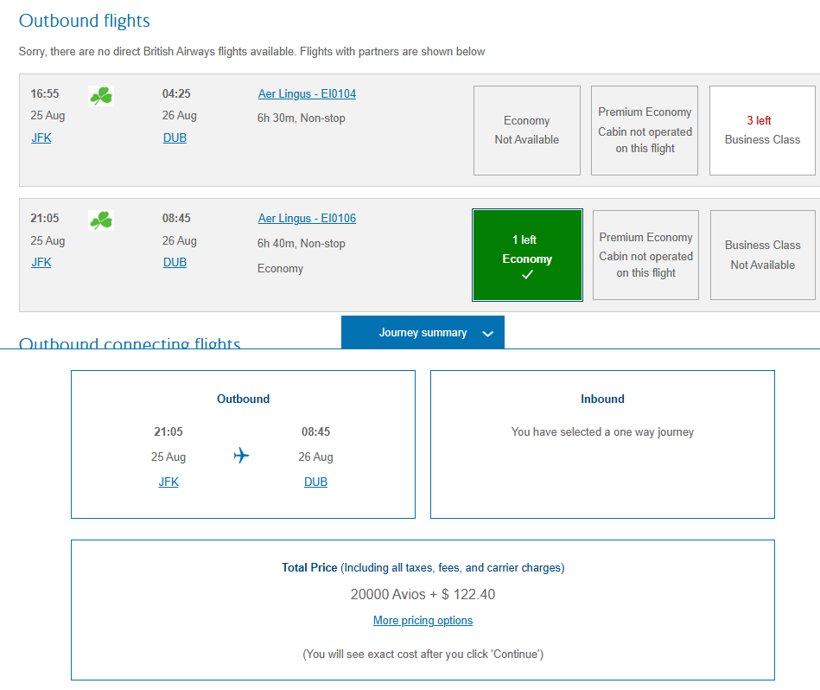This screenshot has width=820, height=690.
Task: Click Aer Lingus shamrock logo for EI0104
Action: point(101,96)
